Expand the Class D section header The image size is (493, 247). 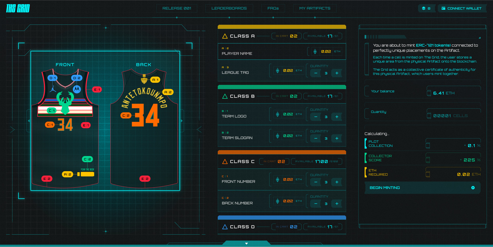282,227
